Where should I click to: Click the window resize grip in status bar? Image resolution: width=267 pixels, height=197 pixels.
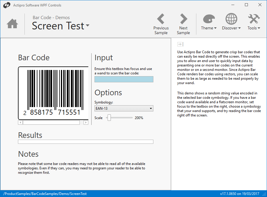tap(264, 194)
